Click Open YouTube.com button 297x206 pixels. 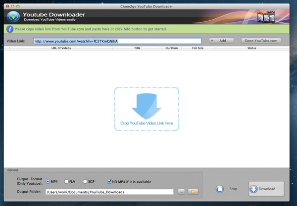pyautogui.click(x=261, y=41)
